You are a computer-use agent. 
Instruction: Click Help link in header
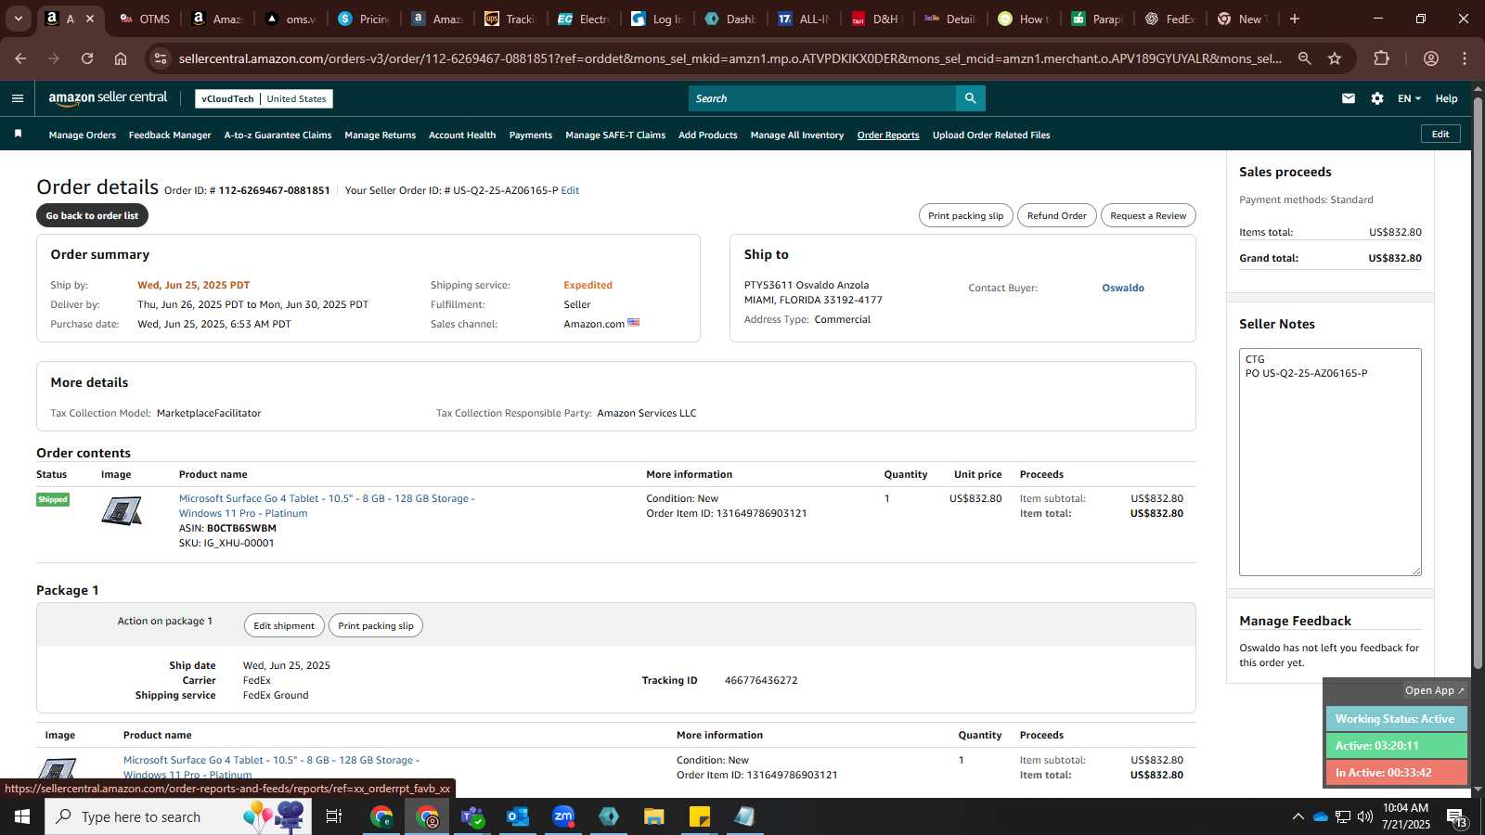1446,98
